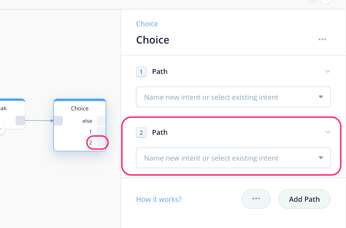This screenshot has width=346, height=228.
Task: Collapse Path 2 using its chevron
Action: [327, 132]
